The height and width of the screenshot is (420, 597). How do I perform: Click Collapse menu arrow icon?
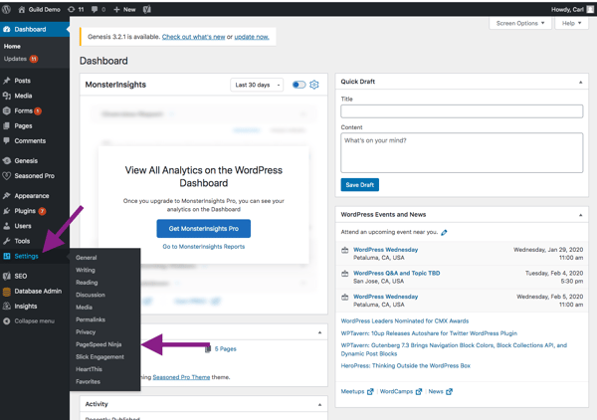(x=7, y=321)
